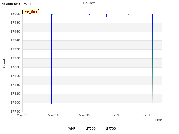Screen dimensions: 179x134
Task: Click the vertical Counts y-axis title
Action: [x=4, y=63]
